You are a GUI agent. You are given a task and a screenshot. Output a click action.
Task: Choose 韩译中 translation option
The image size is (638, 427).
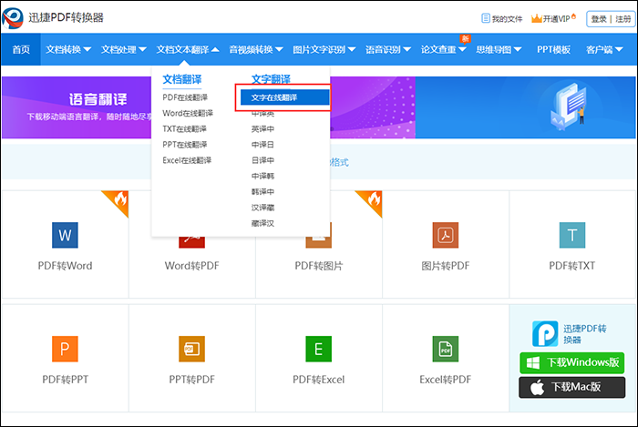(262, 192)
